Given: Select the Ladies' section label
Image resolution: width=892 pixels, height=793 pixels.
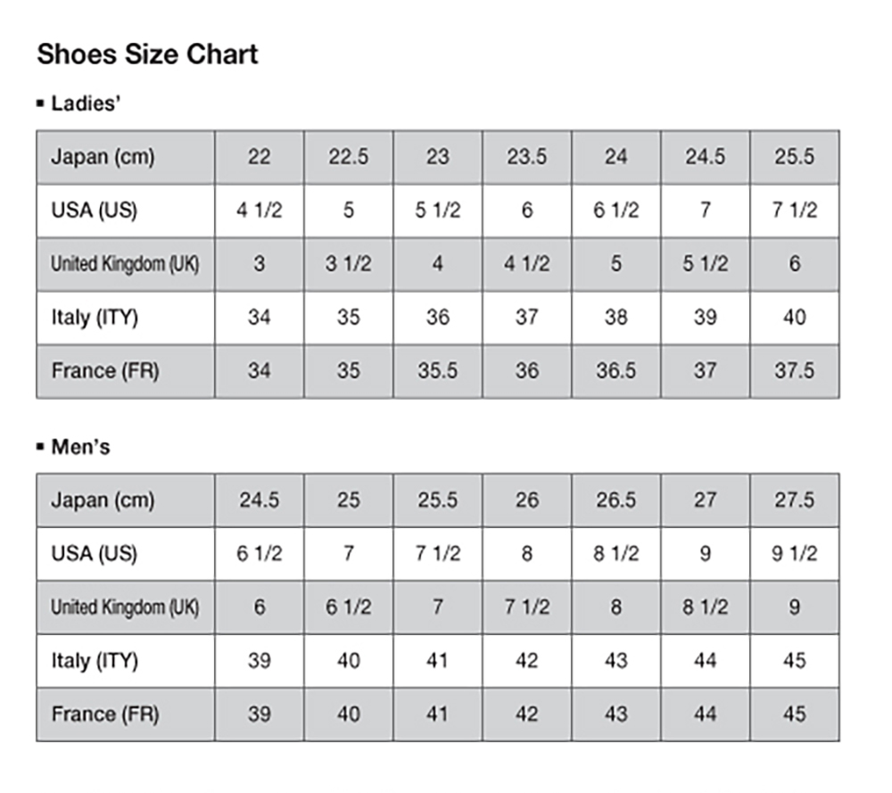Looking at the screenshot, I should pos(86,103).
